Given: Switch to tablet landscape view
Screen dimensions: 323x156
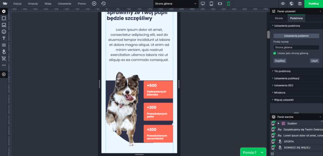Looking at the screenshot, I should coord(220,4).
